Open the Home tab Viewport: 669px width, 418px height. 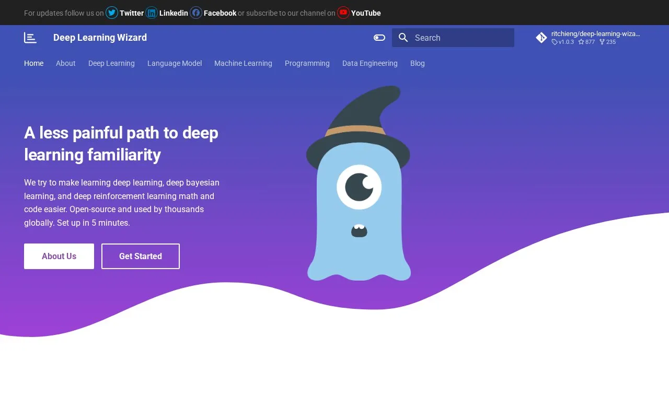click(34, 63)
